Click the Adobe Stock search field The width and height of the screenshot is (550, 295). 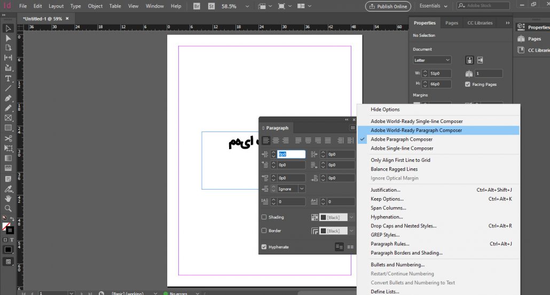pos(483,6)
